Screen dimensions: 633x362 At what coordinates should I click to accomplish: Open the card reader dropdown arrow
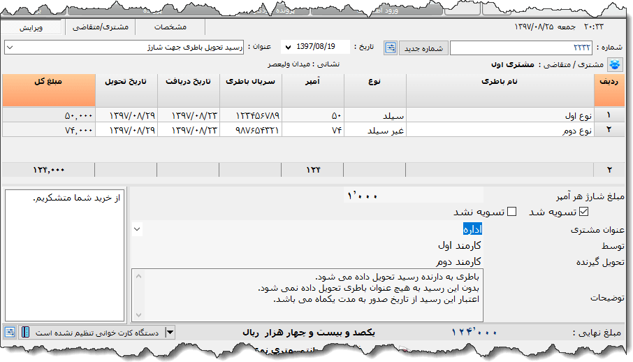coord(170,332)
